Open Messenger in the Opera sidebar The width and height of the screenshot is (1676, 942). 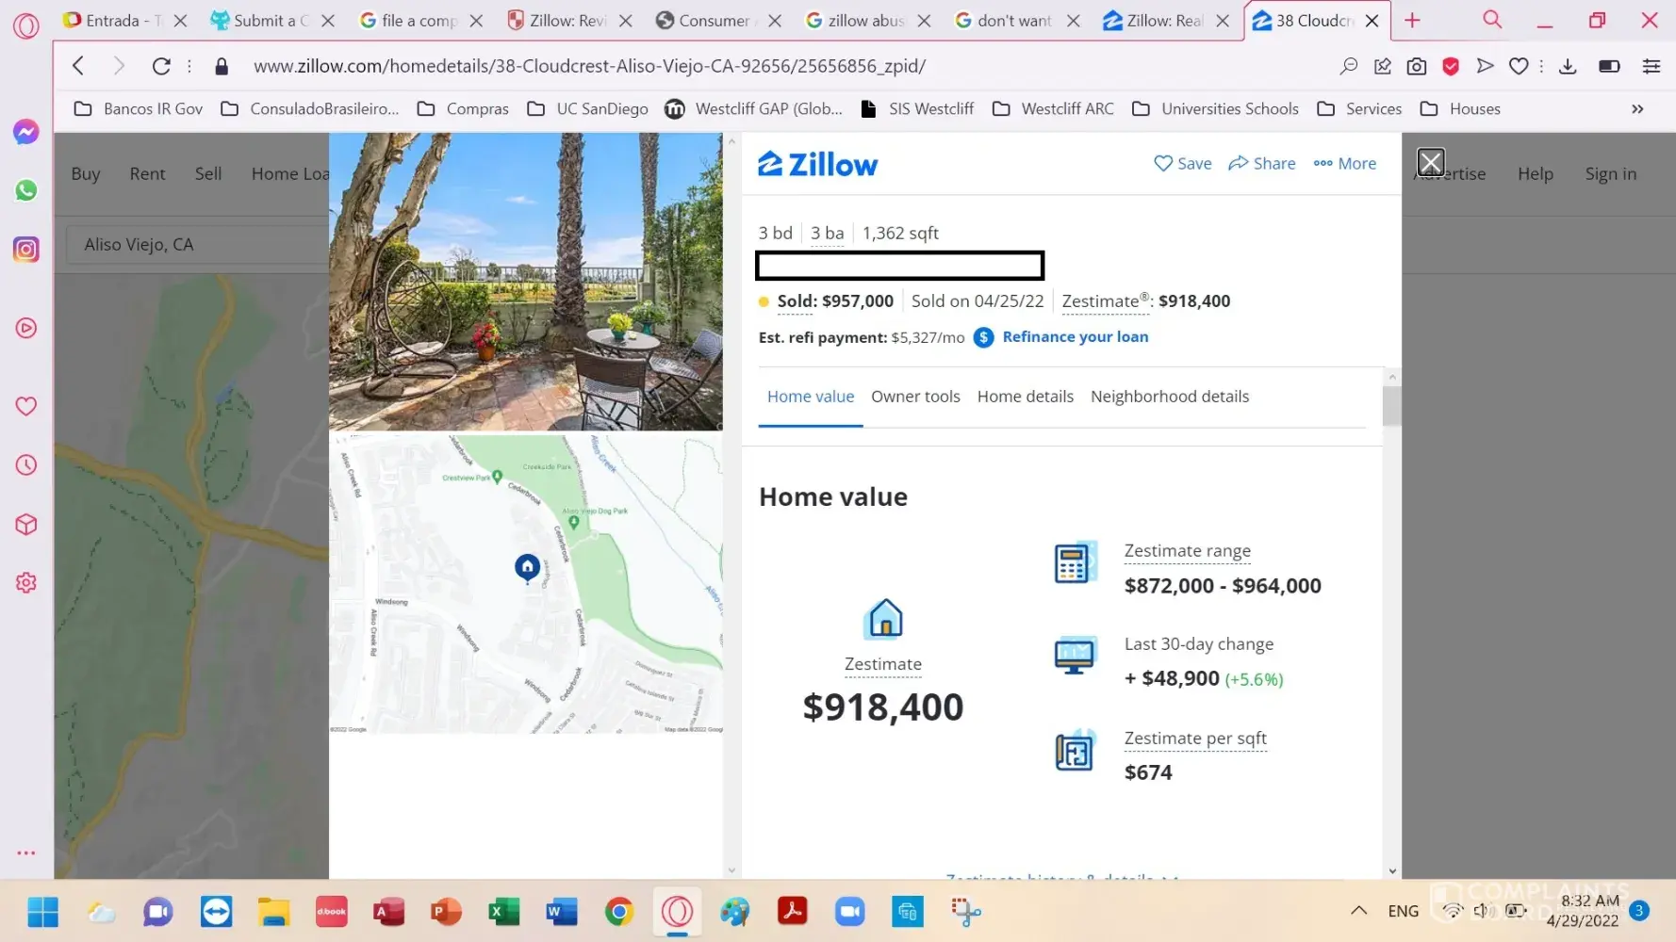[x=26, y=132]
